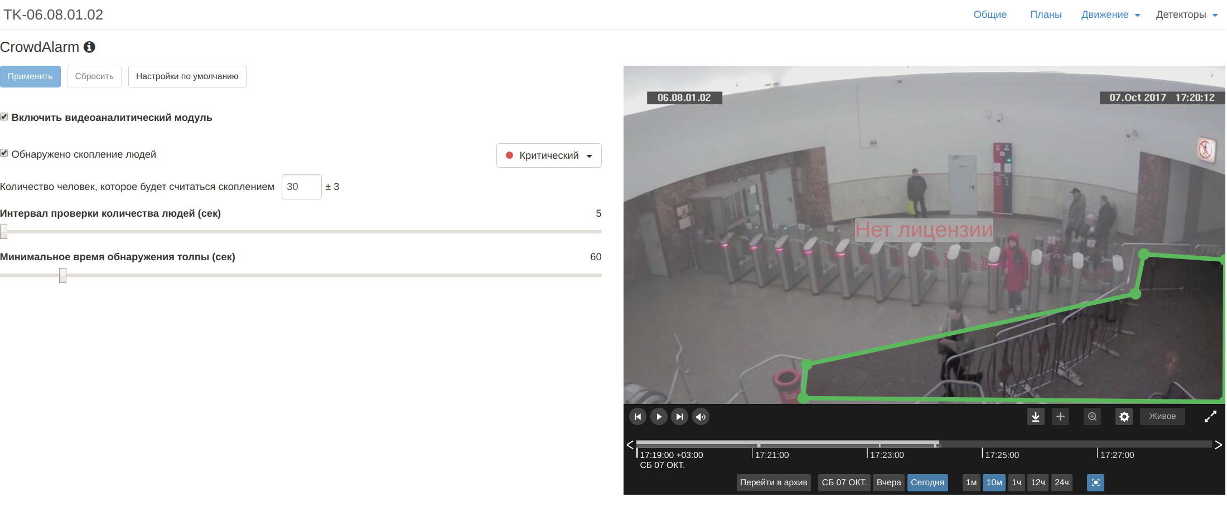Viewport: 1227px width, 517px height.
Task: Switch to 'Живое' live mode
Action: pos(1162,416)
